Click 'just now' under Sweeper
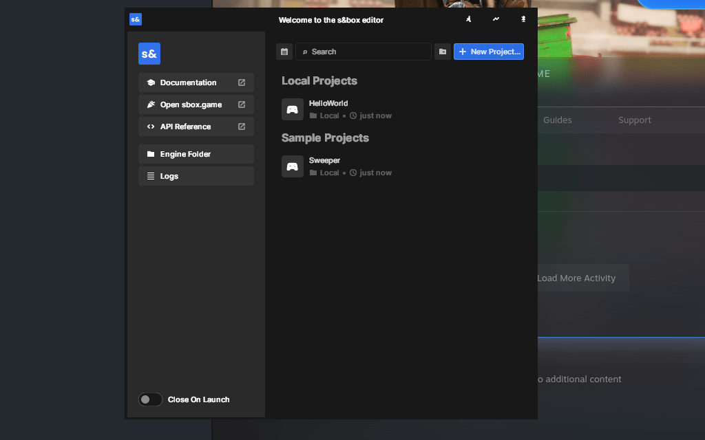This screenshot has width=705, height=440. pyautogui.click(x=375, y=173)
